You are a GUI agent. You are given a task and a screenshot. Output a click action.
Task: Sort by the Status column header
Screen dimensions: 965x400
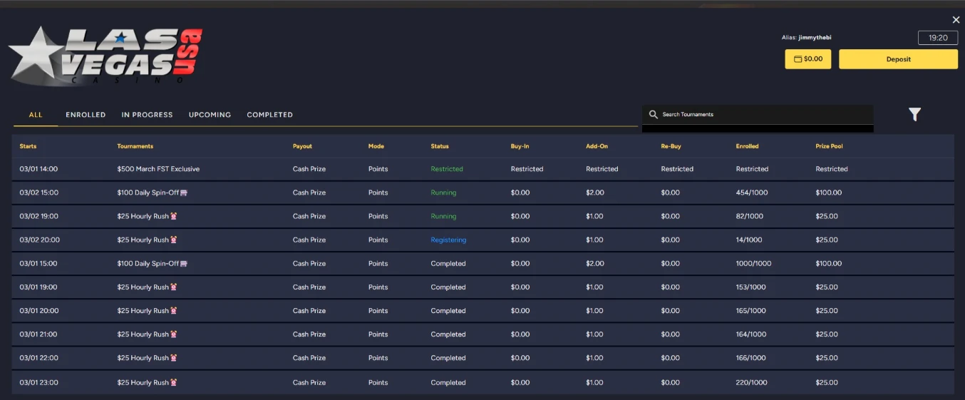(440, 146)
